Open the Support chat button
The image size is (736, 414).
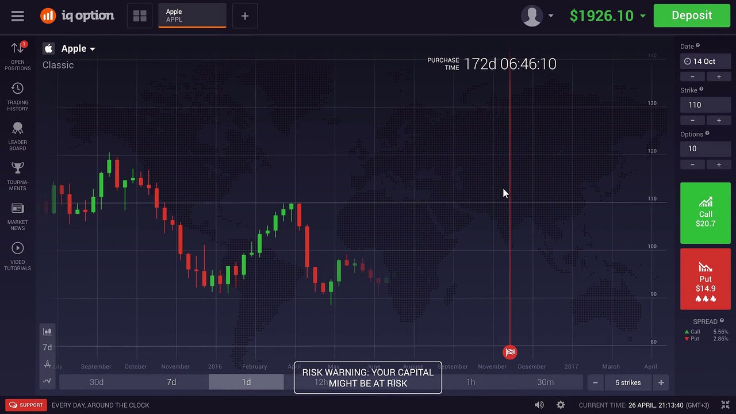26,405
